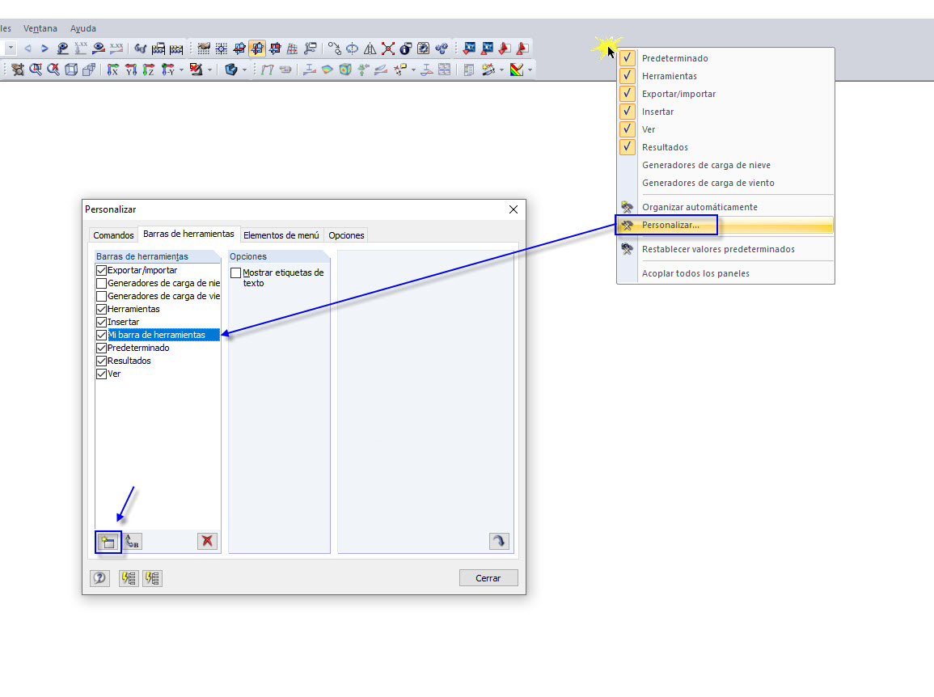Uncheck the Herramientas checkbox in dialog

[x=101, y=309]
